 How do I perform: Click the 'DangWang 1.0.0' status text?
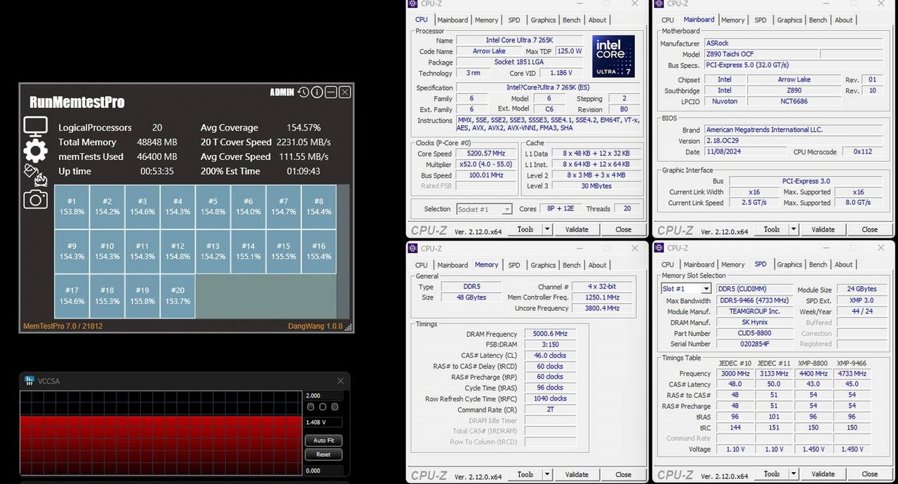[316, 326]
